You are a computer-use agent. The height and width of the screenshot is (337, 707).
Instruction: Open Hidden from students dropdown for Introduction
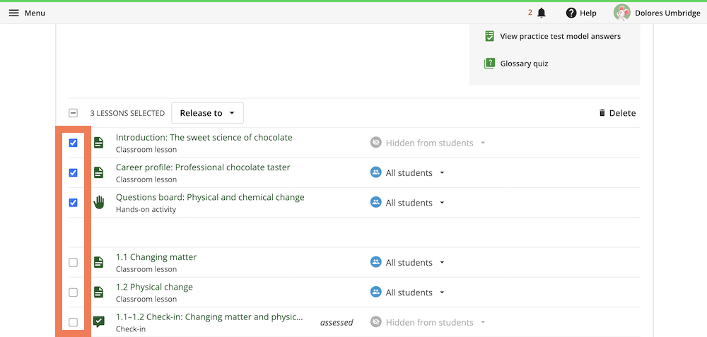428,143
